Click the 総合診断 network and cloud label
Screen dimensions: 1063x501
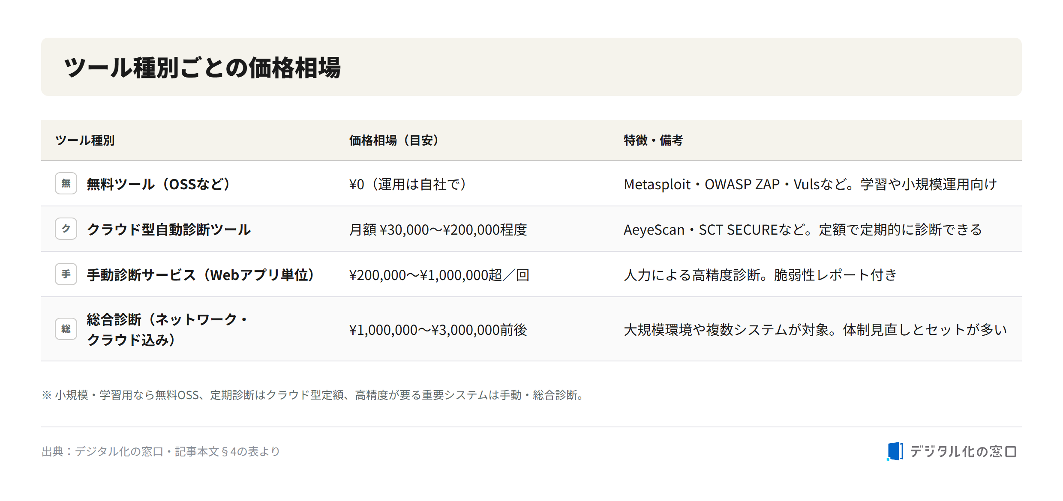pyautogui.click(x=167, y=329)
